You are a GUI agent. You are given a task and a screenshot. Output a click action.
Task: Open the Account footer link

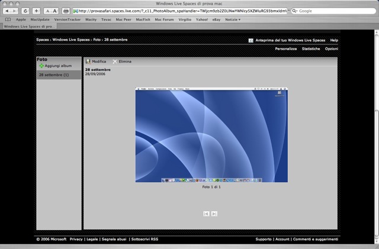pyautogui.click(x=282, y=239)
